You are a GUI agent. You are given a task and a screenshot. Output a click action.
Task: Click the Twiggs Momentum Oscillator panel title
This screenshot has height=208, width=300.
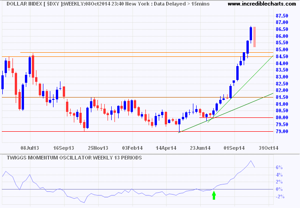click(74, 158)
